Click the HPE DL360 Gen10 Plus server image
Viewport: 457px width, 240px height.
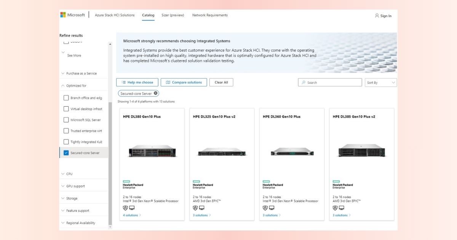pos(292,152)
